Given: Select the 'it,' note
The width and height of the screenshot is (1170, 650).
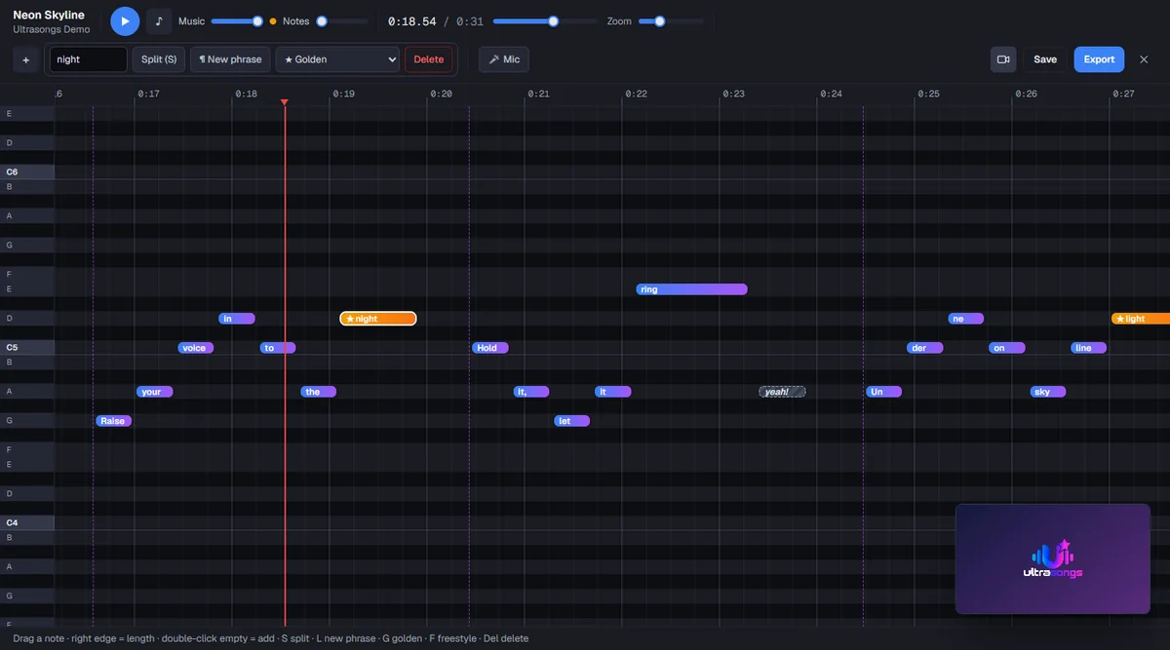Looking at the screenshot, I should [x=531, y=392].
